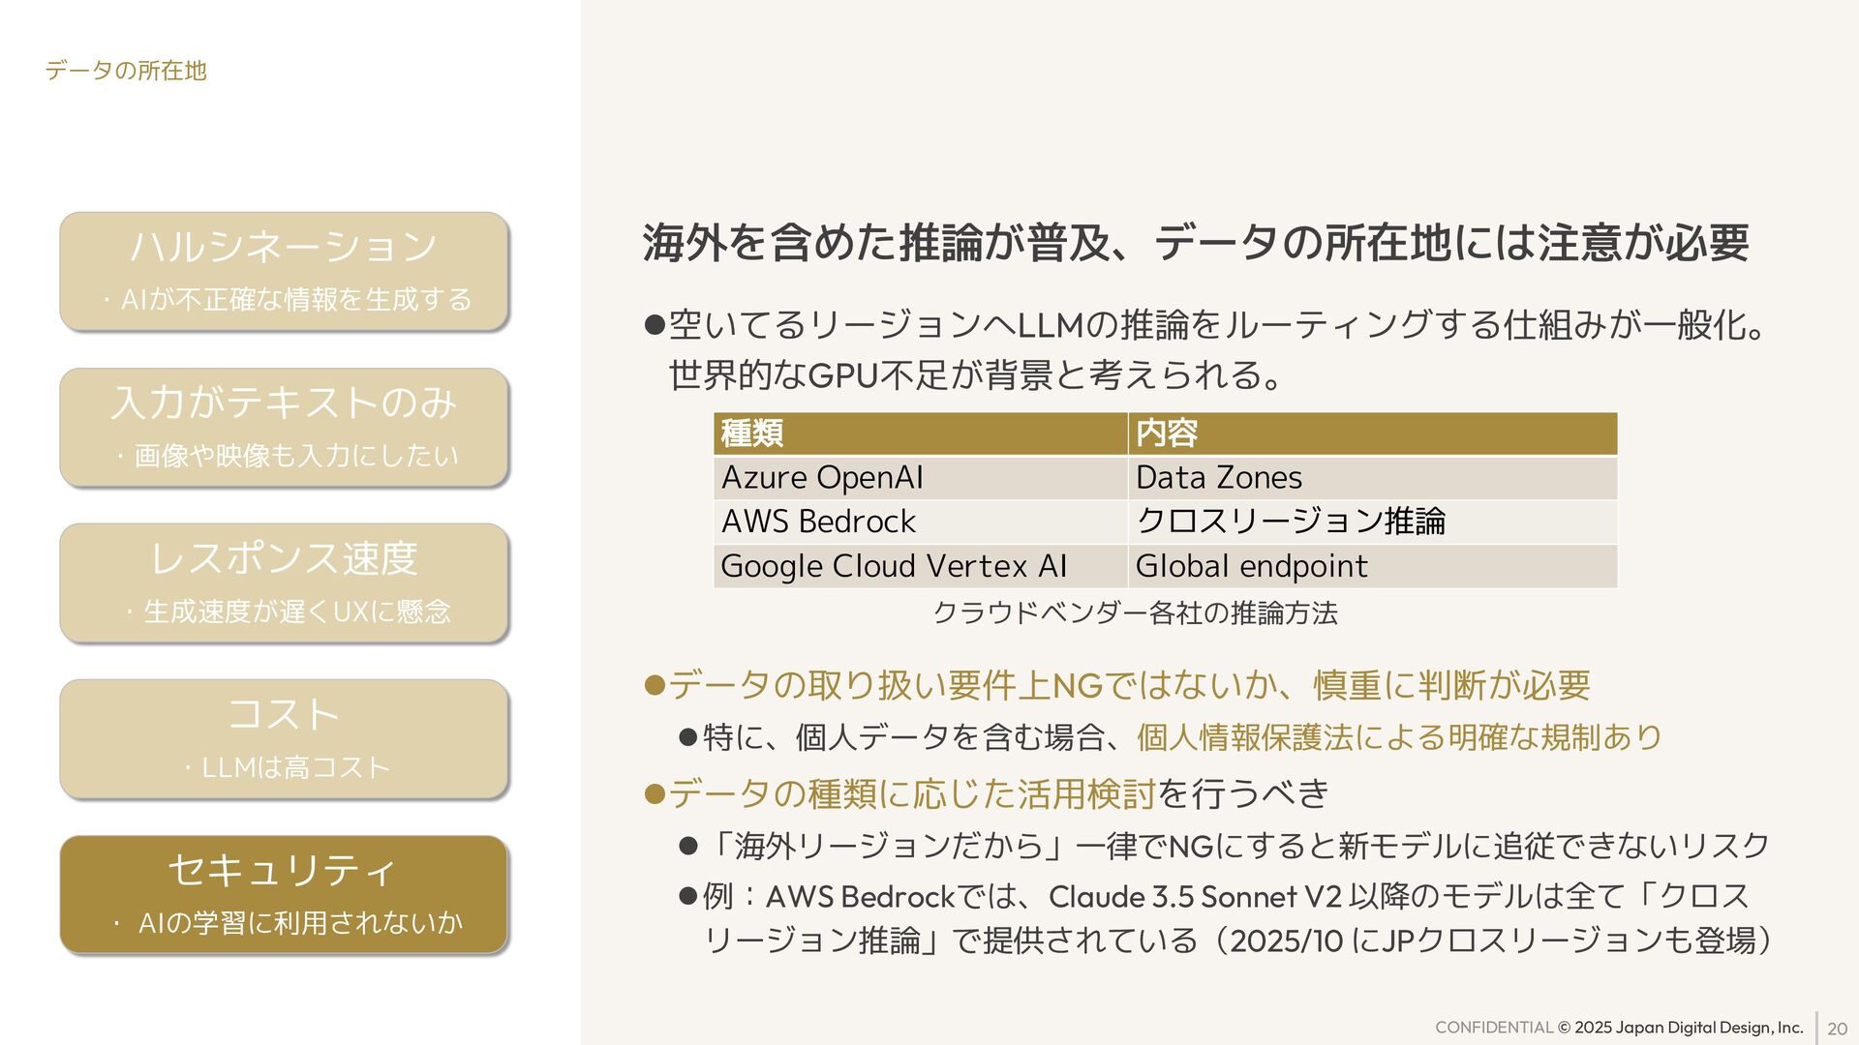Click the Global endpoint table cell
Screen dimensions: 1859x1045
coord(1372,566)
